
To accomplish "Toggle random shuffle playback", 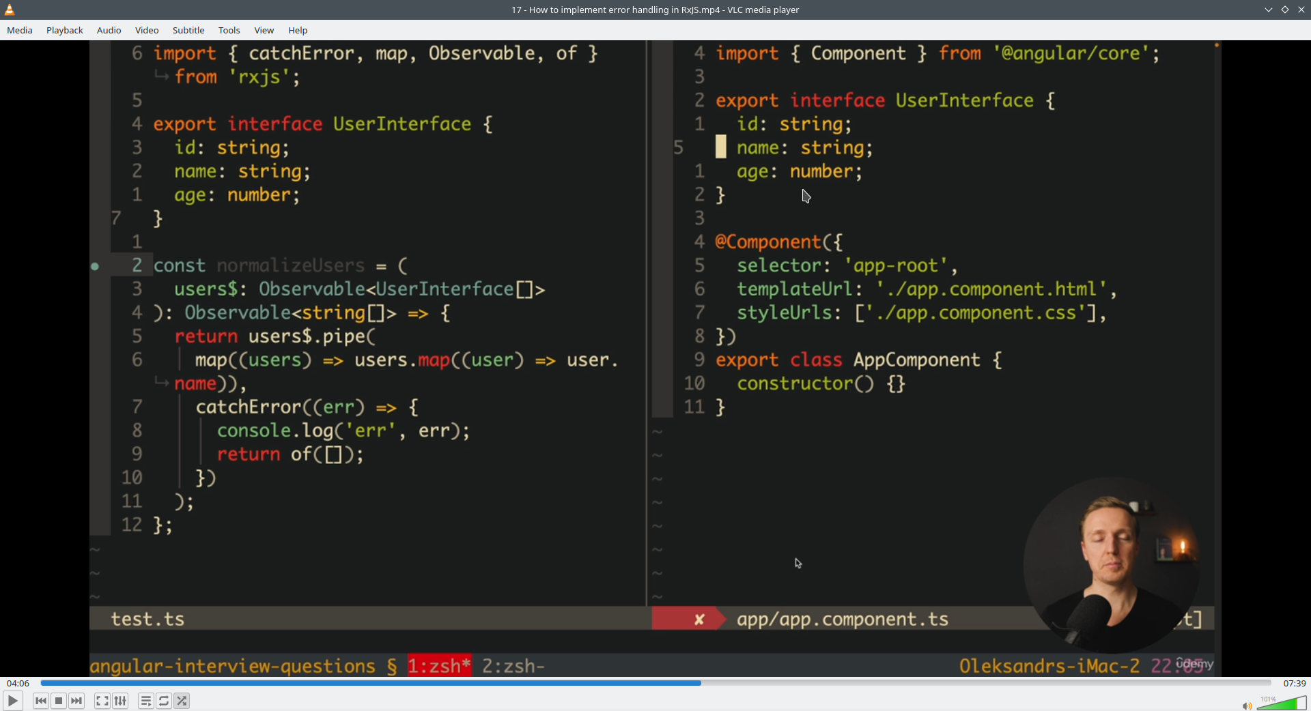I will point(182,701).
